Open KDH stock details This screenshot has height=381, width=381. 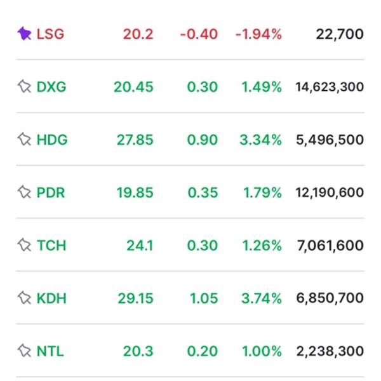pyautogui.click(x=51, y=298)
